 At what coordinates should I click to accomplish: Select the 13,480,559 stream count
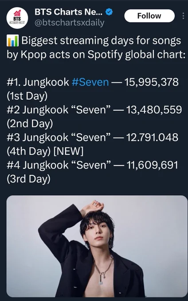pos(154,110)
